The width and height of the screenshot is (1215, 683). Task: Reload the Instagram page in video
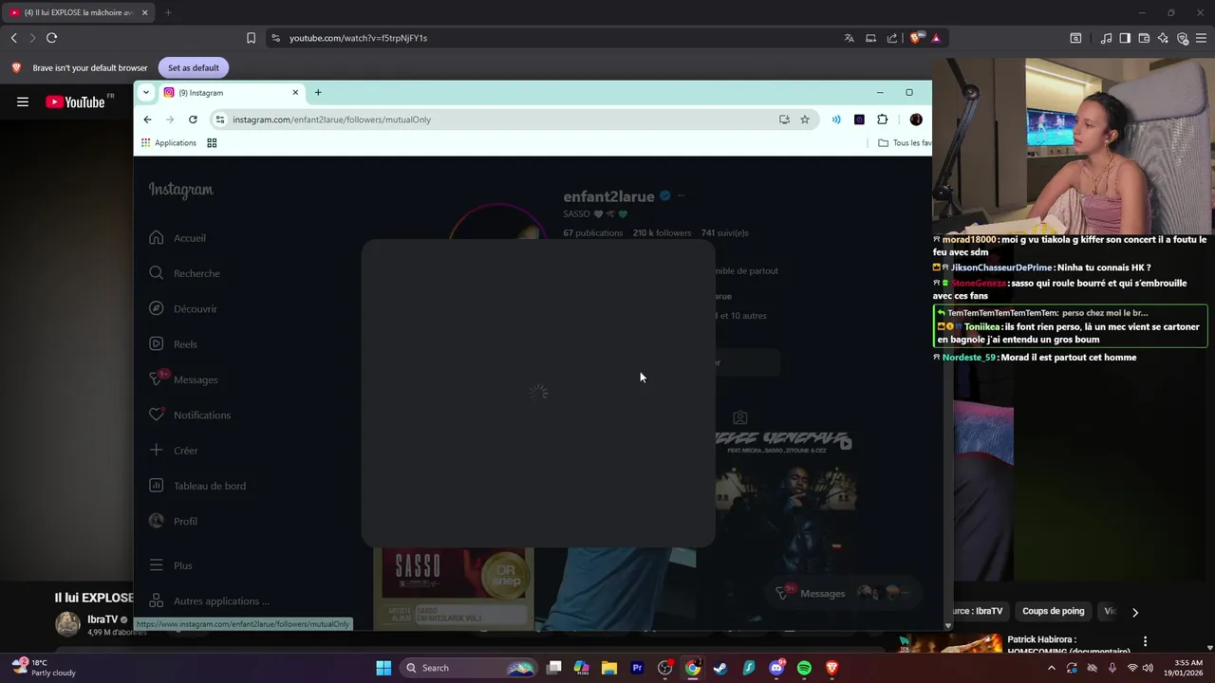[x=193, y=120]
